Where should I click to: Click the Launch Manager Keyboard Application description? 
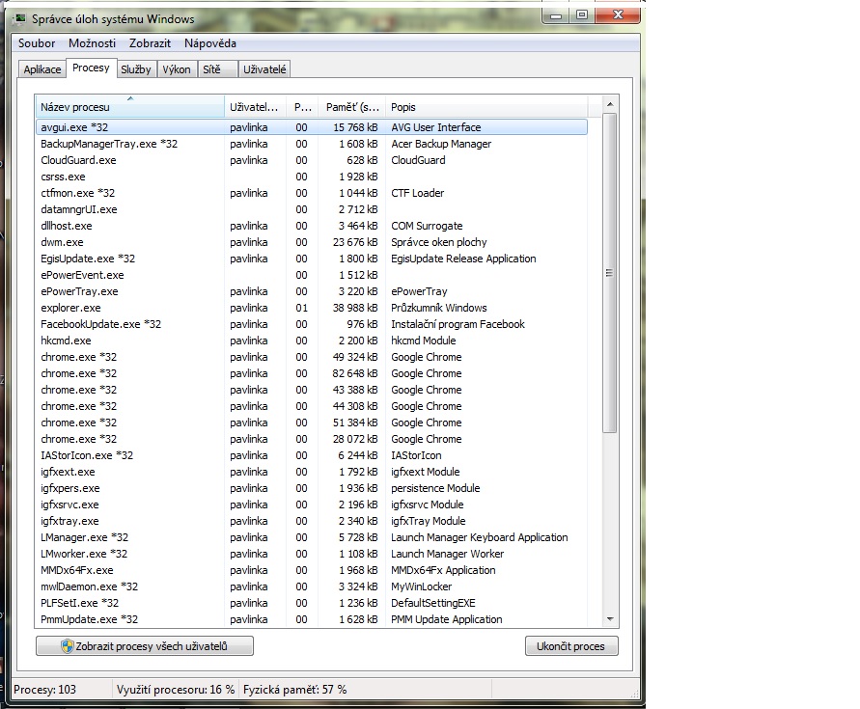tap(480, 537)
